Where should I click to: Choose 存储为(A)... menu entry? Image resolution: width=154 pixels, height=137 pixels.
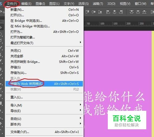pos(44,73)
